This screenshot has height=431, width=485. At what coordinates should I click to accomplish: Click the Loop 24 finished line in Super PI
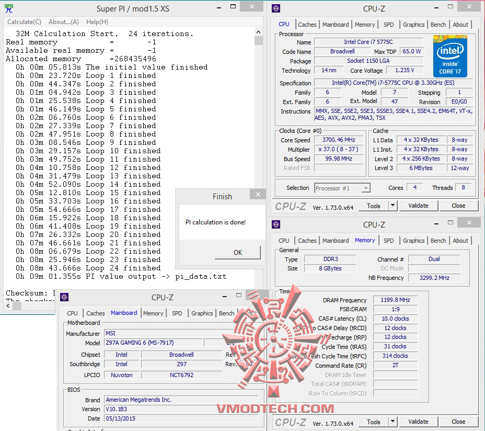coord(88,268)
